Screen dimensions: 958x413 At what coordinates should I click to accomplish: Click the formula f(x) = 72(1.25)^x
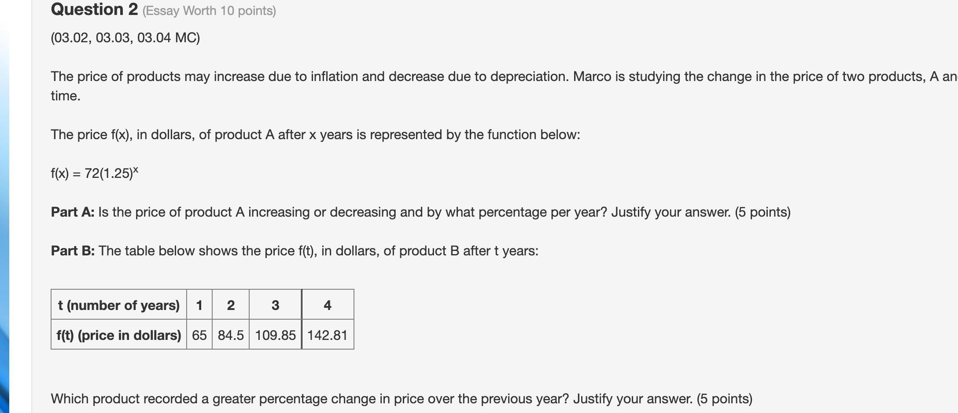click(94, 173)
